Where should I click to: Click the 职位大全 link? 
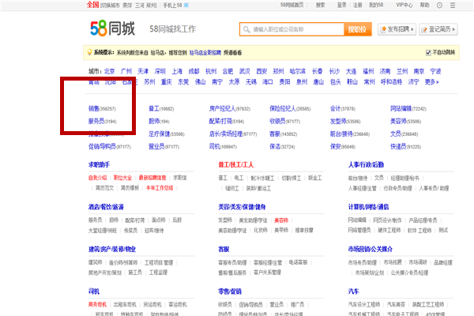(122, 178)
